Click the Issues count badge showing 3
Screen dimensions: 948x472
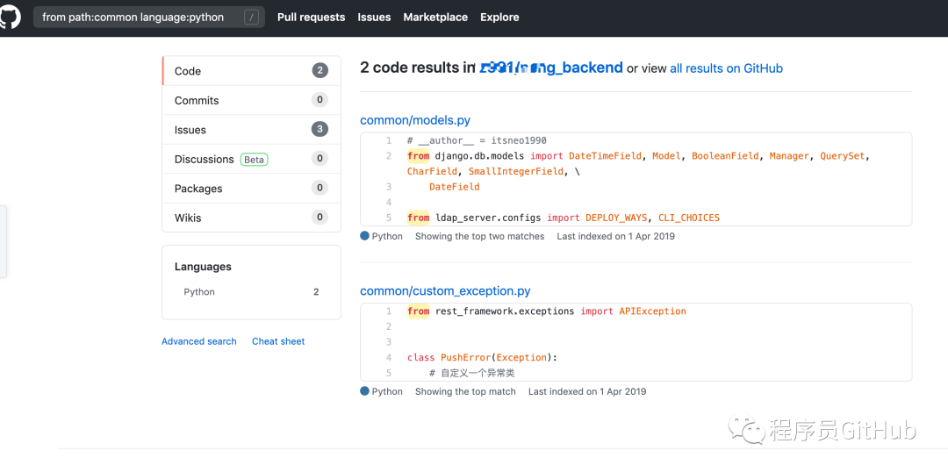[x=320, y=130]
